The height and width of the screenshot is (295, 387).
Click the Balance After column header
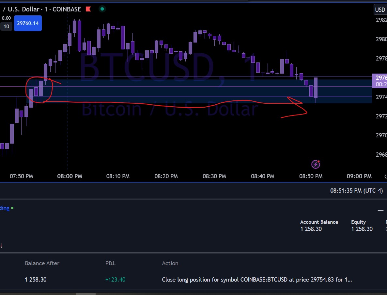(x=42, y=263)
